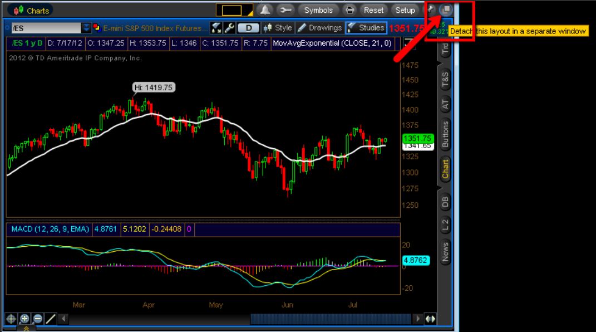596x332 pixels.
Task: Click the blue horizontal scrollbar thumb
Action: (331, 319)
